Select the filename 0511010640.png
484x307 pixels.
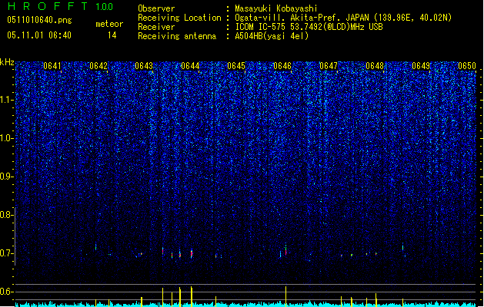tap(39, 20)
